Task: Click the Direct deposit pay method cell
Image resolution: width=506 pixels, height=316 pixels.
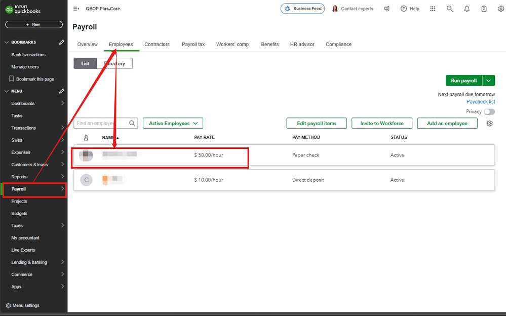Action: pos(308,180)
